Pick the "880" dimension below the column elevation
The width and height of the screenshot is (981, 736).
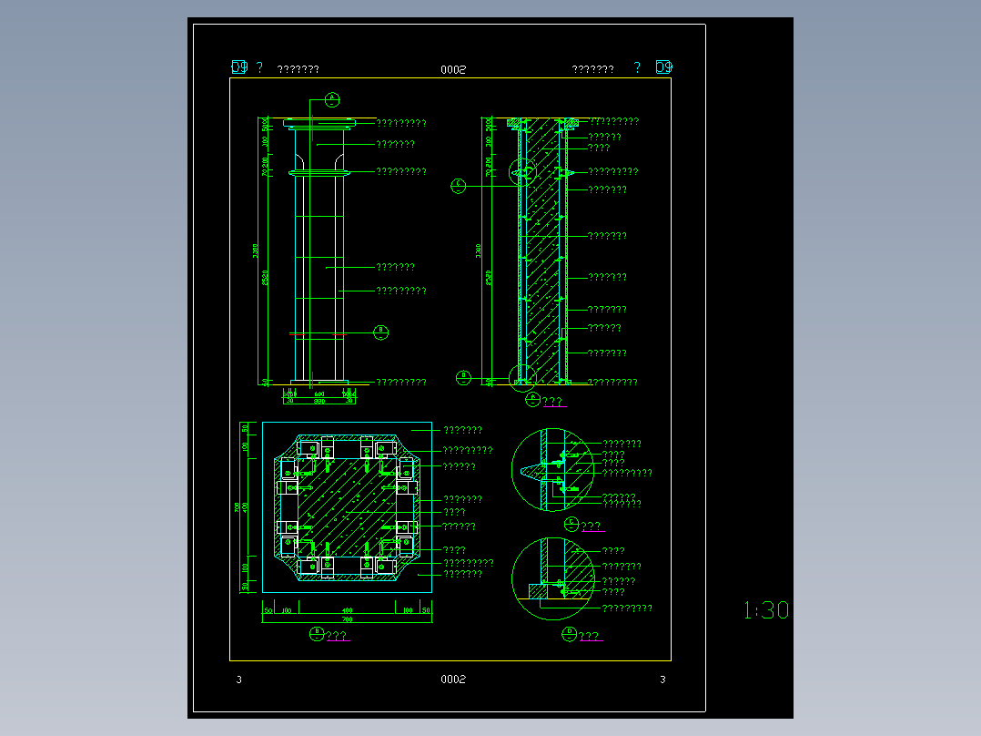click(319, 401)
